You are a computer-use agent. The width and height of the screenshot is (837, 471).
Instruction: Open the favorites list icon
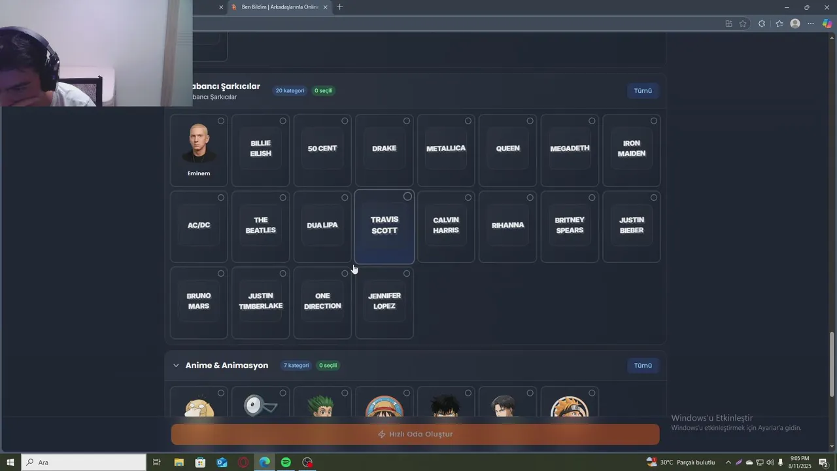[x=779, y=24]
